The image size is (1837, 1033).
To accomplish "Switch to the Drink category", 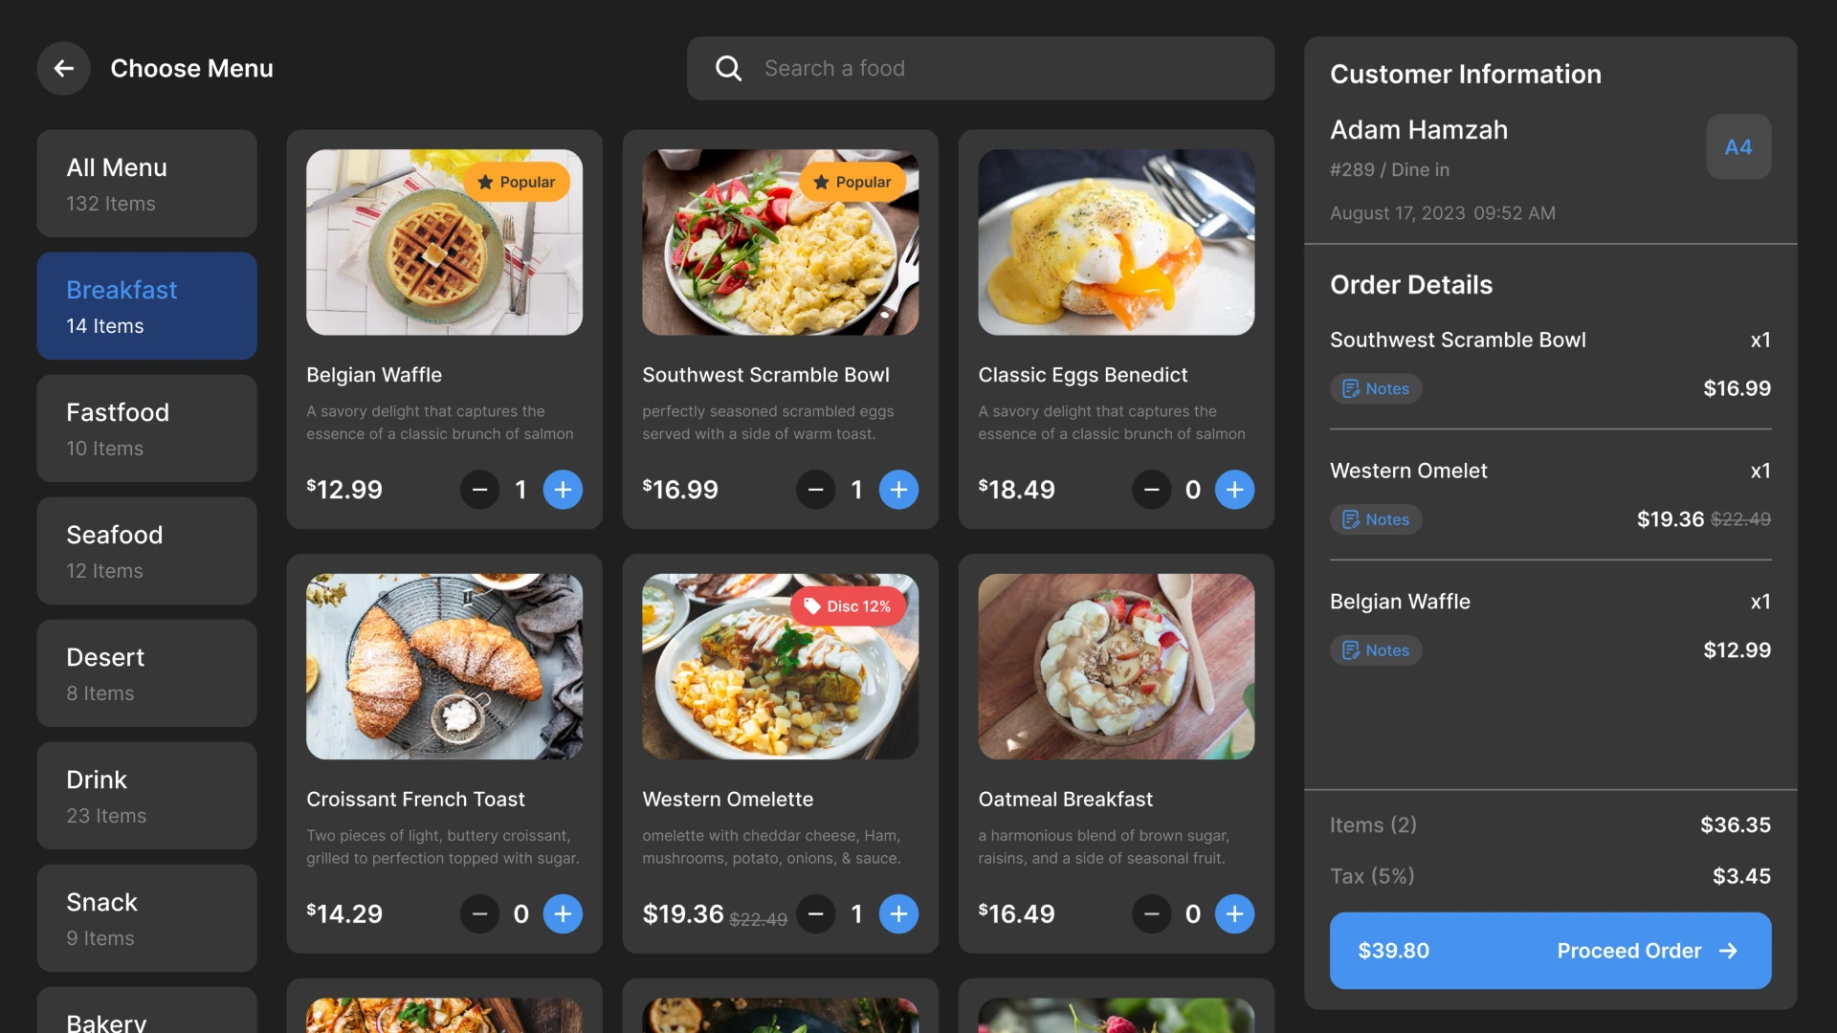I will click(x=146, y=796).
